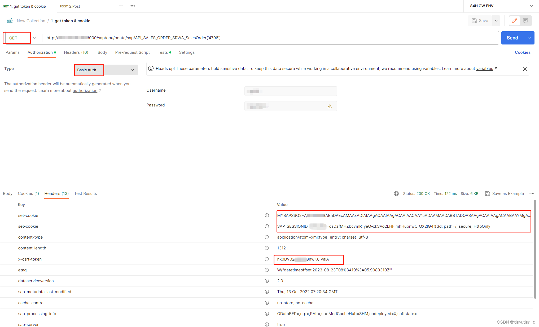
Task: Click the Username input field
Action: 291,91
